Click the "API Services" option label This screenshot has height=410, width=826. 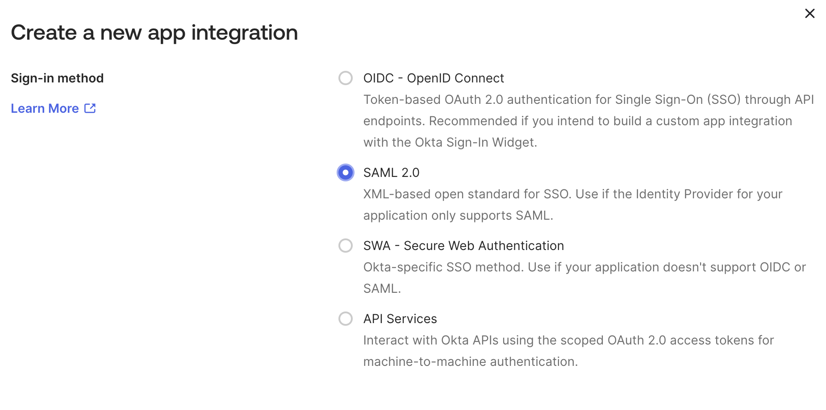click(400, 319)
